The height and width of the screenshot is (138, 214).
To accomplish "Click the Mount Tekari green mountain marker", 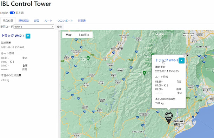I will (144, 73).
